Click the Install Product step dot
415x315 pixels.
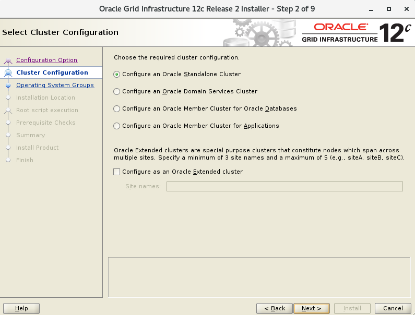tap(8, 148)
